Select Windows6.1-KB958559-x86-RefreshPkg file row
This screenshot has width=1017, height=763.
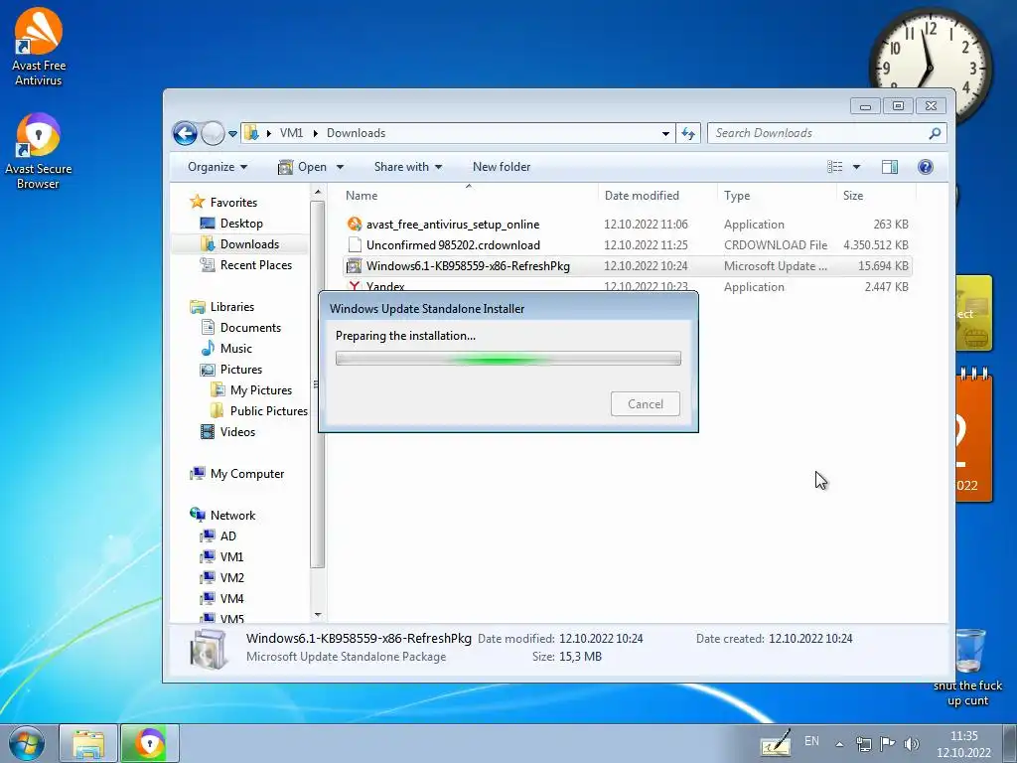(x=628, y=266)
